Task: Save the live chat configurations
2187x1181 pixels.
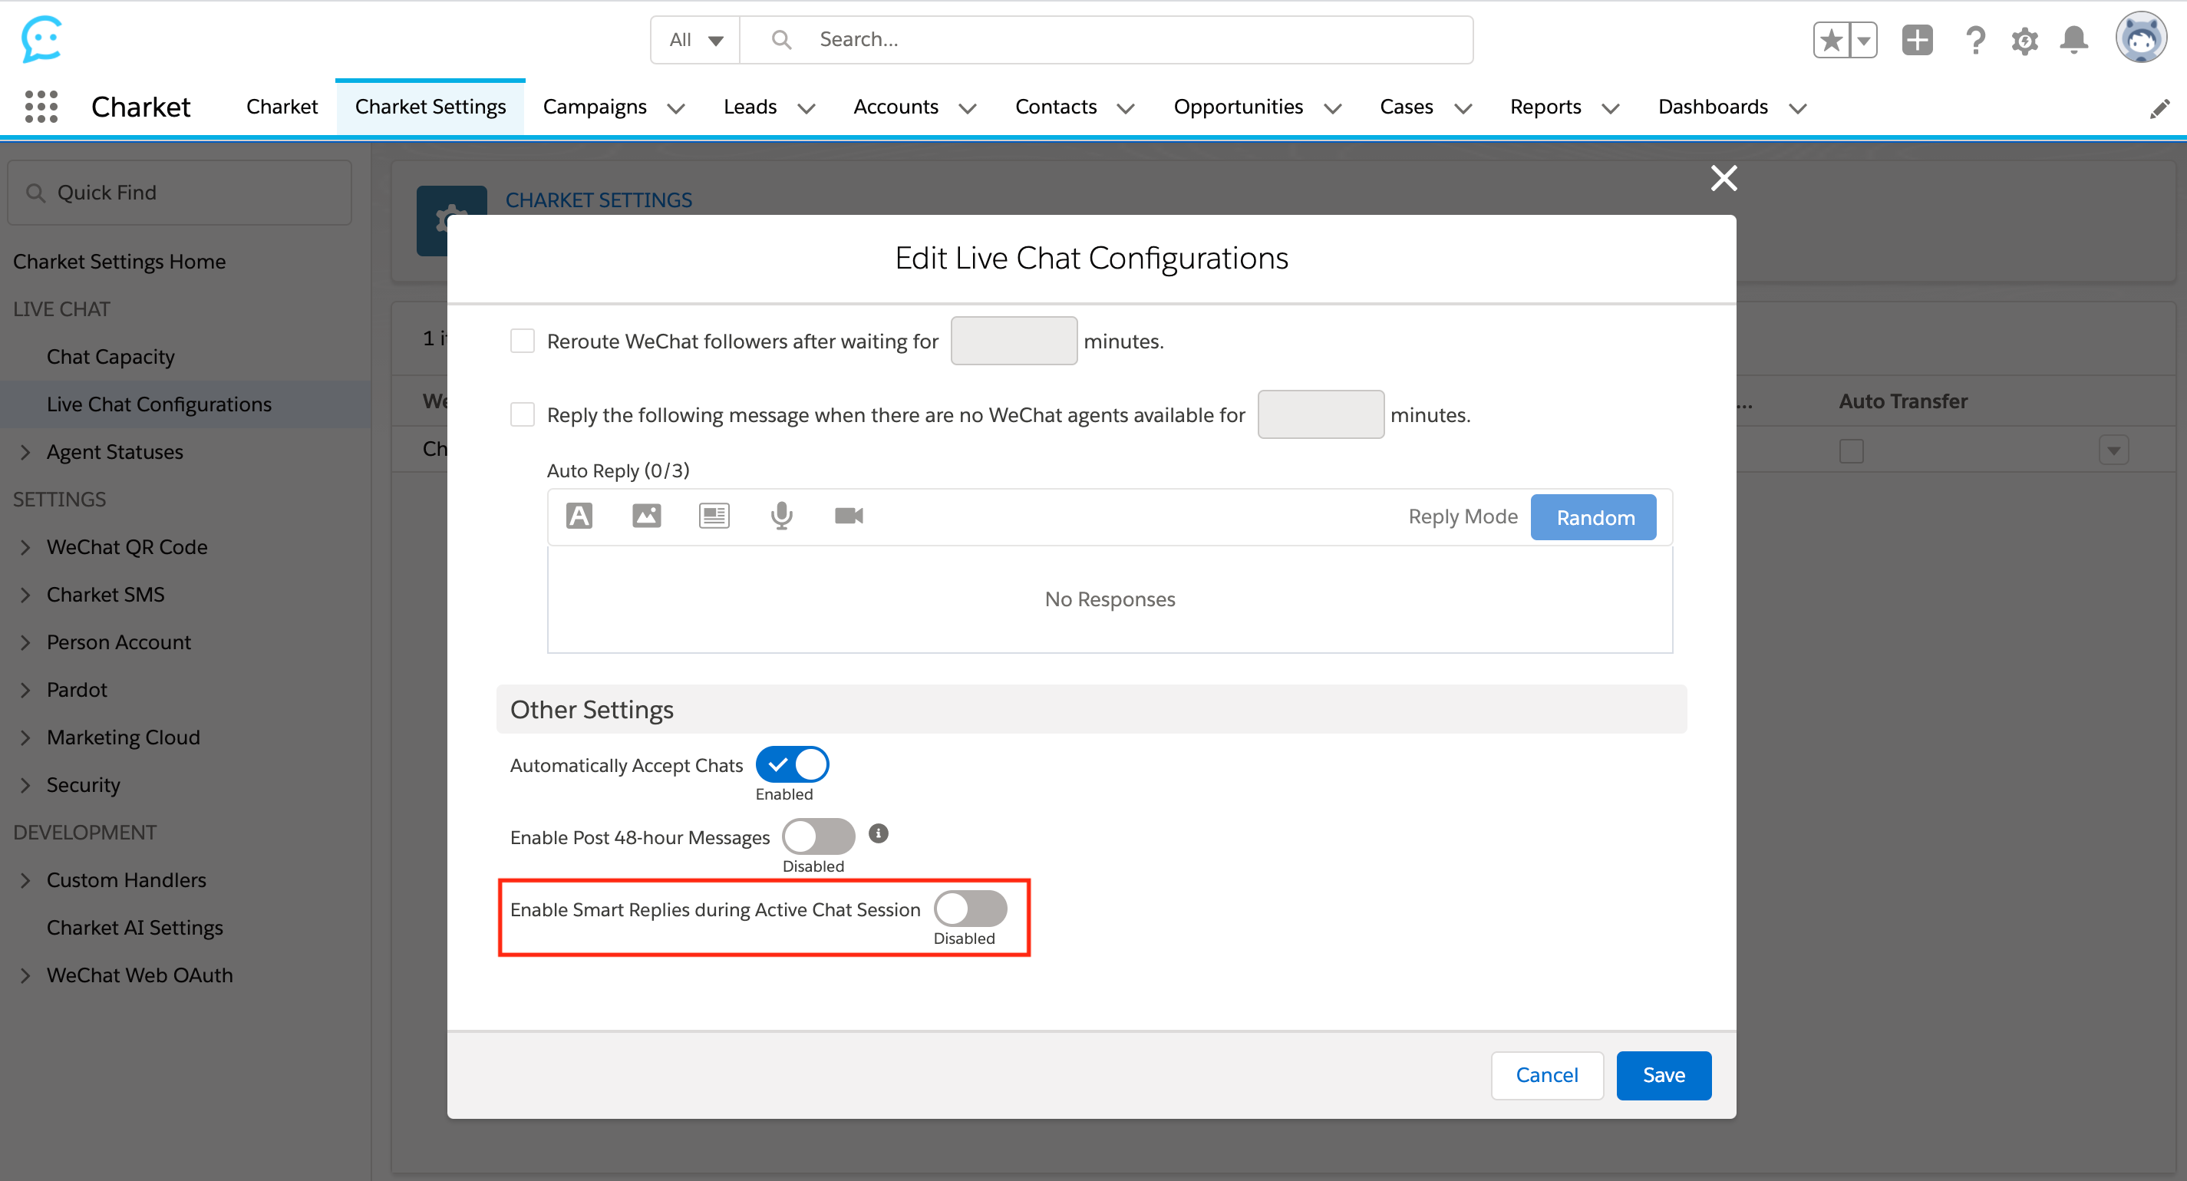Action: (1662, 1075)
